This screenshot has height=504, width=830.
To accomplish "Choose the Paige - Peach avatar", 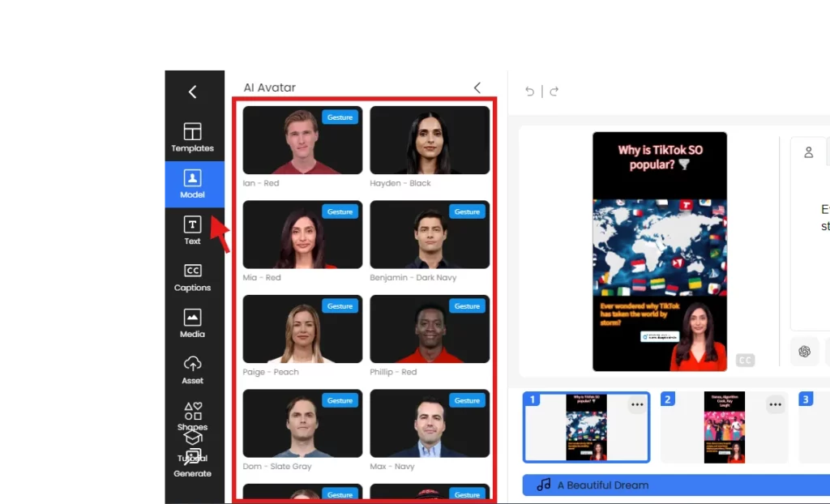I will [x=302, y=329].
